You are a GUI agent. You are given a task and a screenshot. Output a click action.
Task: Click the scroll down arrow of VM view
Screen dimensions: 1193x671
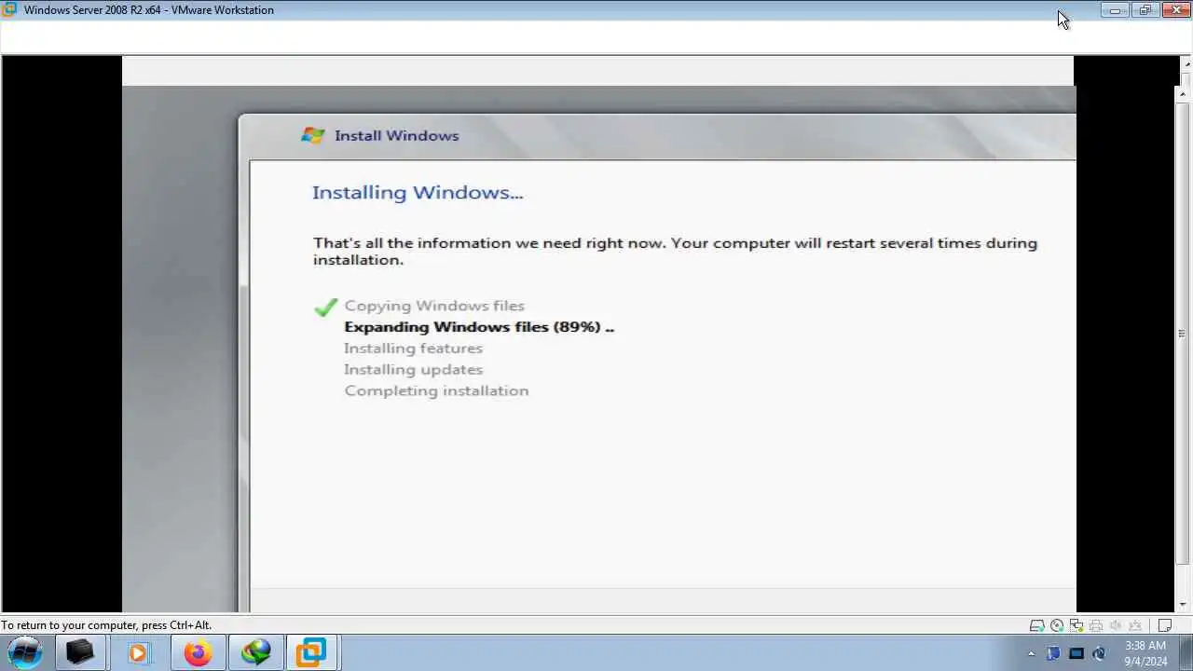pos(1184,605)
